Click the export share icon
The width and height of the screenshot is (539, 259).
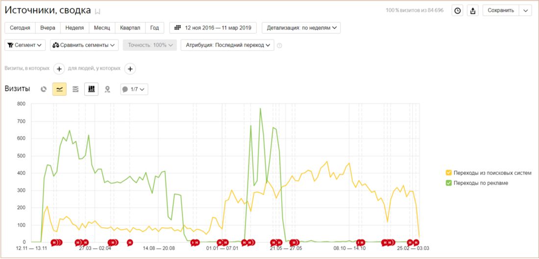coord(473,10)
